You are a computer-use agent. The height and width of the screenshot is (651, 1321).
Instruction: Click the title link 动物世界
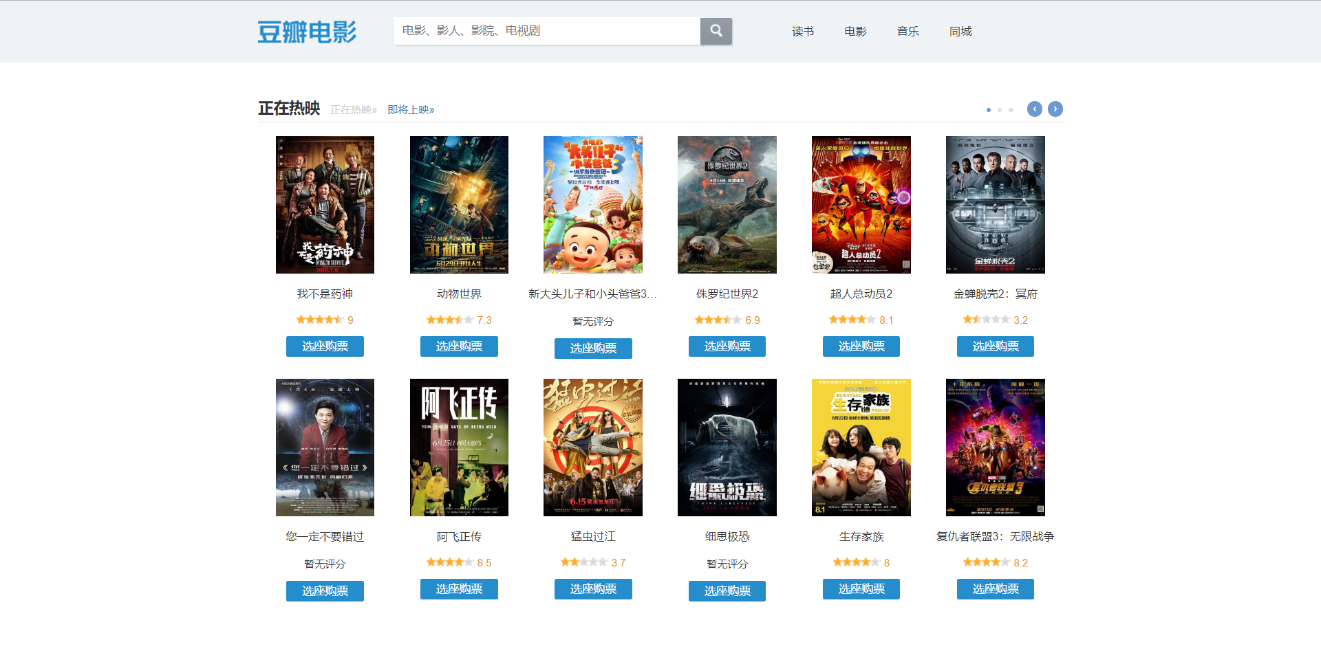459,294
